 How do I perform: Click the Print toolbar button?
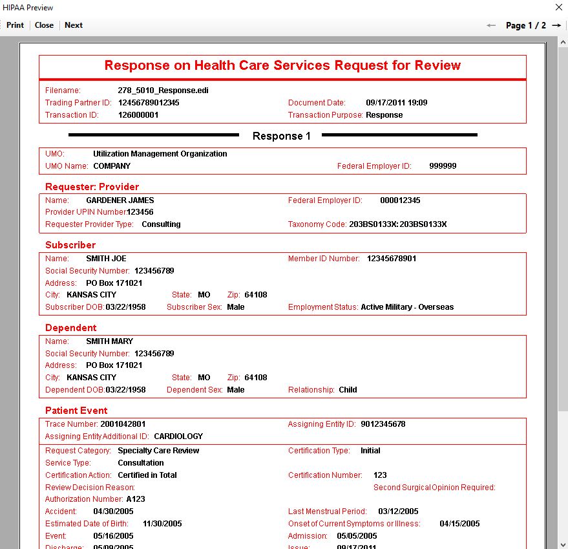pos(15,25)
